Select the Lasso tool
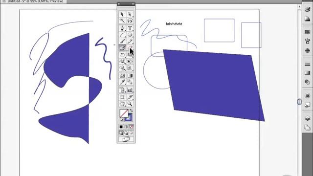This screenshot has width=313, height=176. [x=130, y=21]
